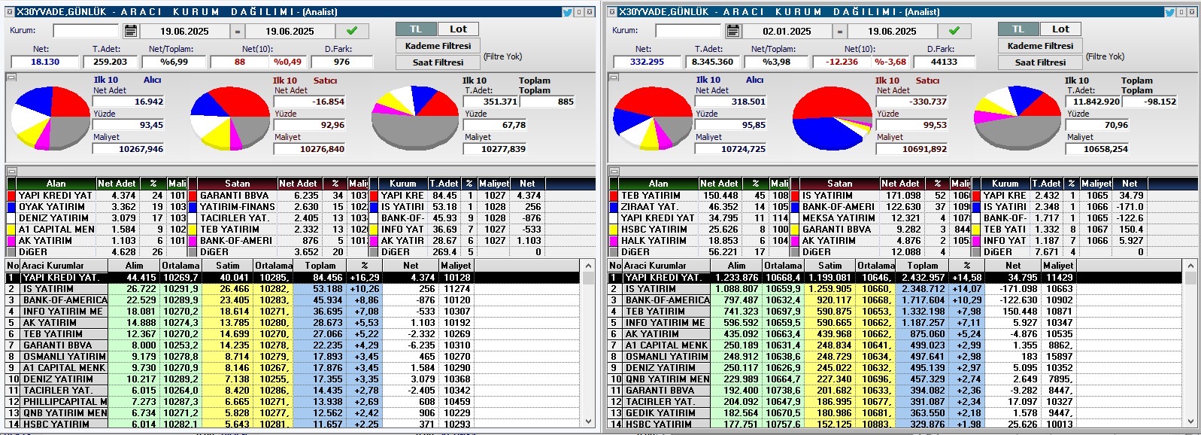Click the blue swatch beside YATIRIM-FINANS
The image size is (1201, 435).
click(193, 207)
